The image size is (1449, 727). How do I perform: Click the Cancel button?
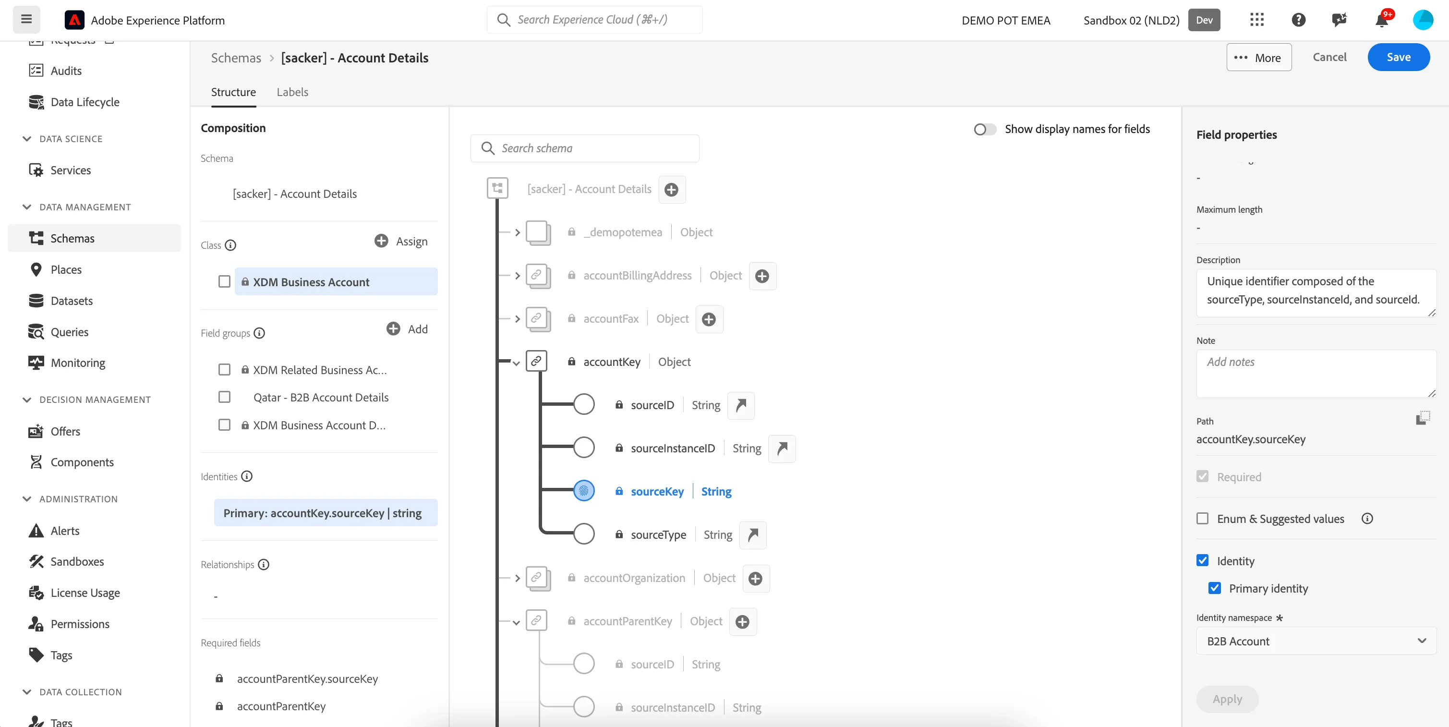[x=1330, y=57]
